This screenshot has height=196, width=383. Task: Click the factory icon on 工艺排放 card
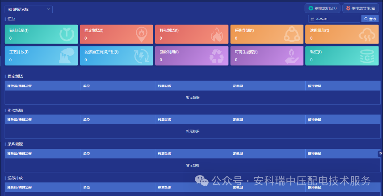tap(67, 56)
